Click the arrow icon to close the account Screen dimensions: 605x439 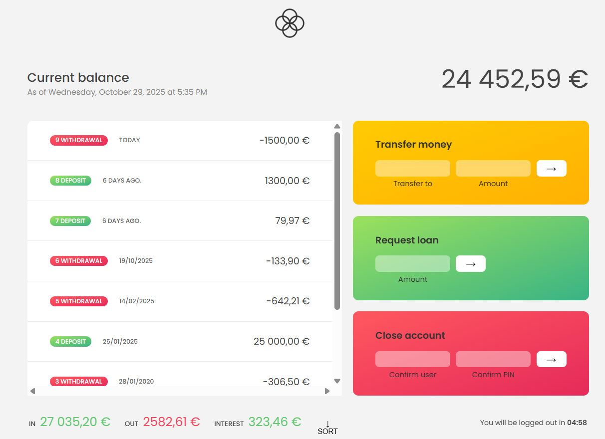pyautogui.click(x=551, y=359)
